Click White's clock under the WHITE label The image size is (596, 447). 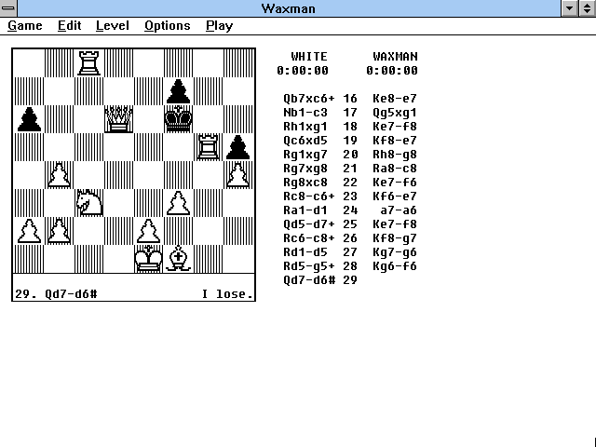coord(303,71)
